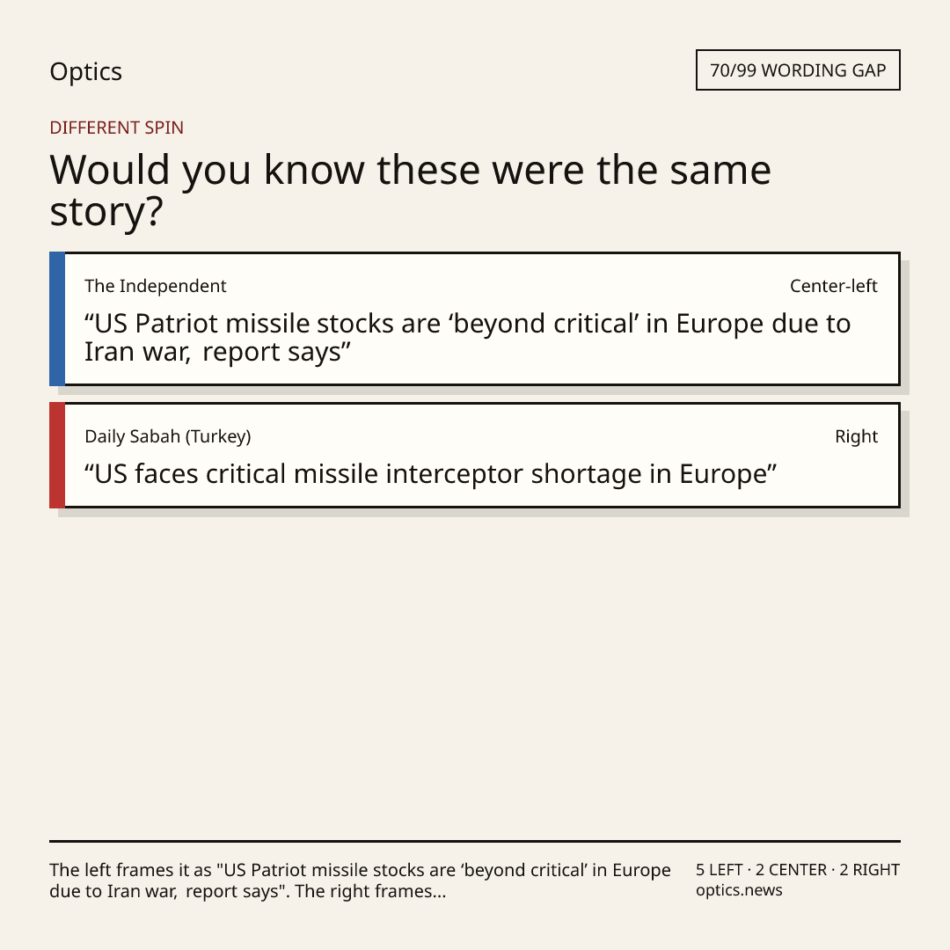950x950 pixels.
Task: Click the Optics logo text
Action: [x=85, y=72]
